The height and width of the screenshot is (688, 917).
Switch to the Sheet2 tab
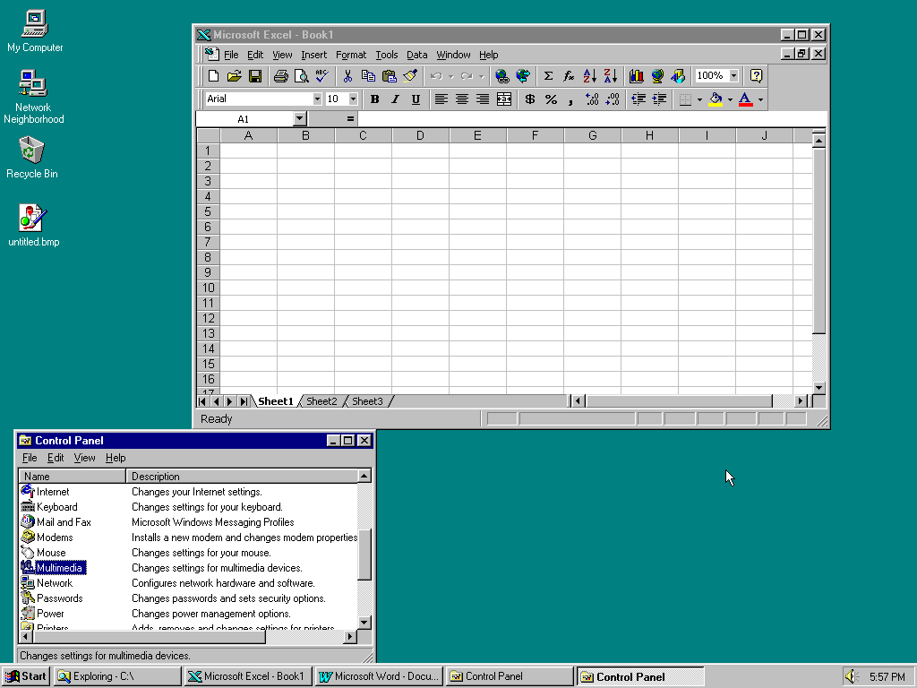[321, 401]
